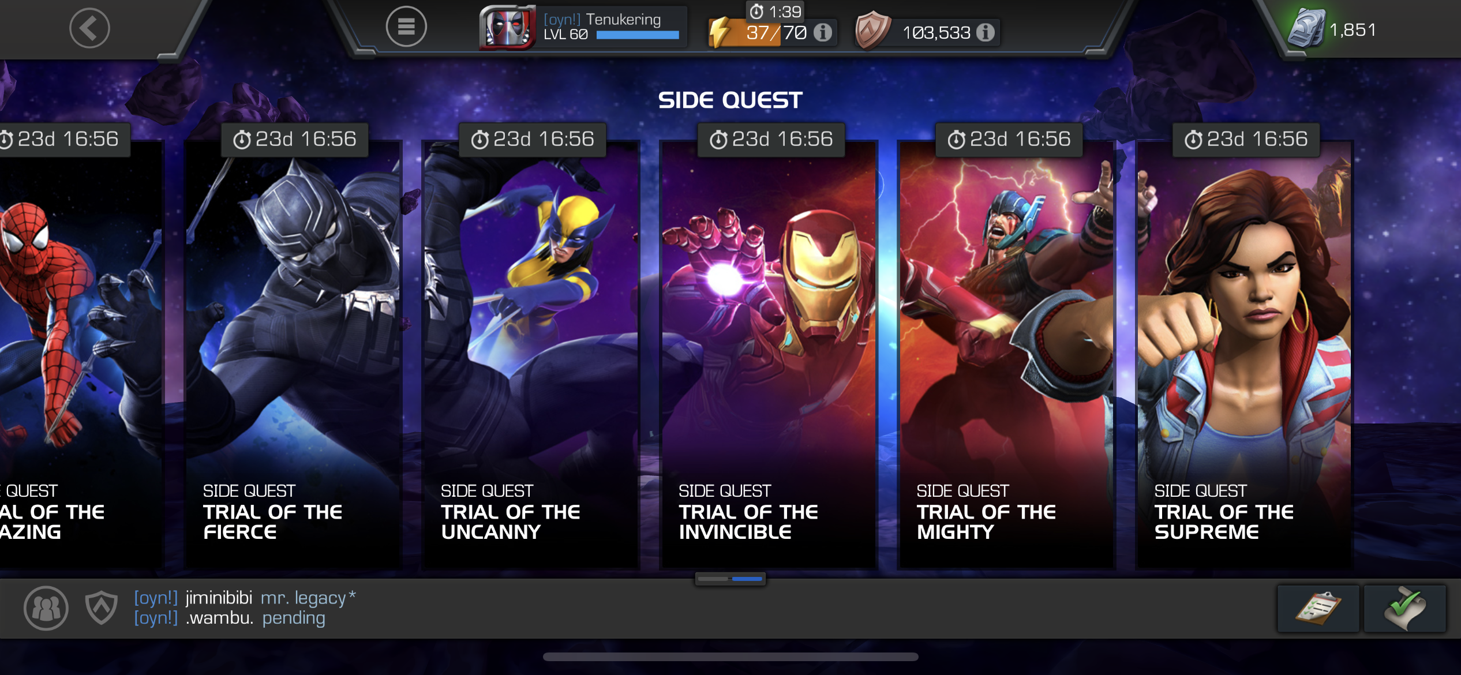This screenshot has height=675, width=1461.
Task: Show info for 103,533 shield score
Action: point(986,32)
